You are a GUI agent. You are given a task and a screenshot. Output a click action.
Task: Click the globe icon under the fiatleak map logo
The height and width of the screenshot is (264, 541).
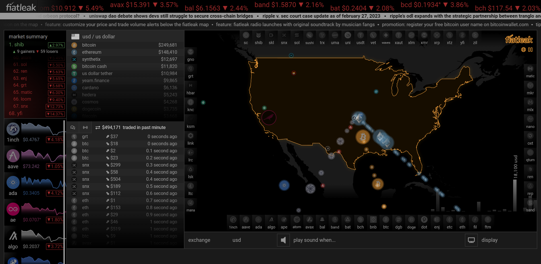tap(523, 50)
